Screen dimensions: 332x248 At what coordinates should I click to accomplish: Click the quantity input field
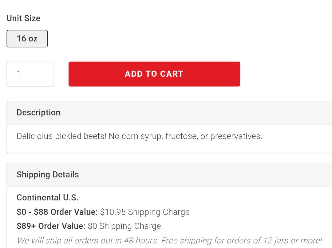point(30,74)
